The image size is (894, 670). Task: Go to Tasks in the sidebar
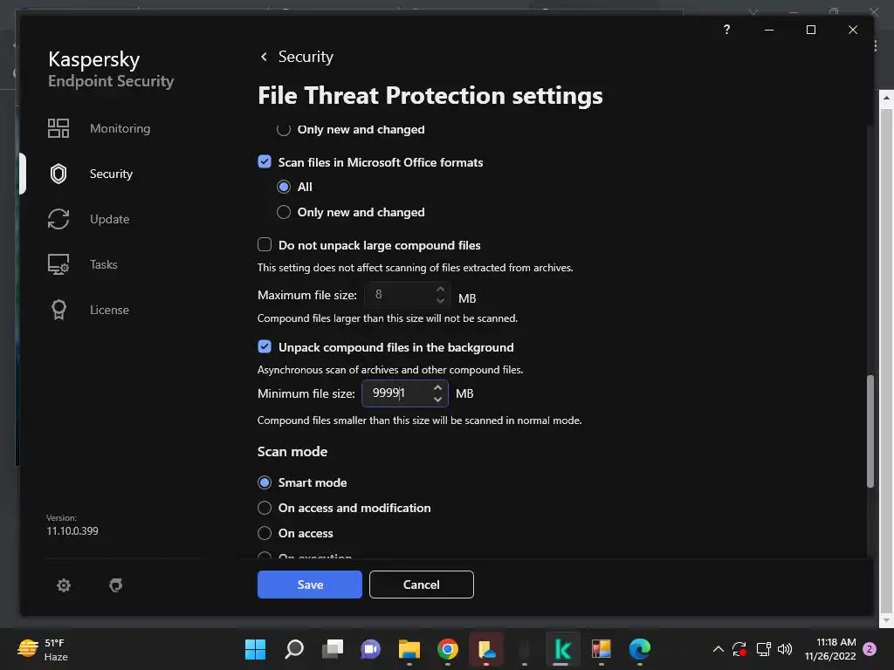tap(103, 264)
